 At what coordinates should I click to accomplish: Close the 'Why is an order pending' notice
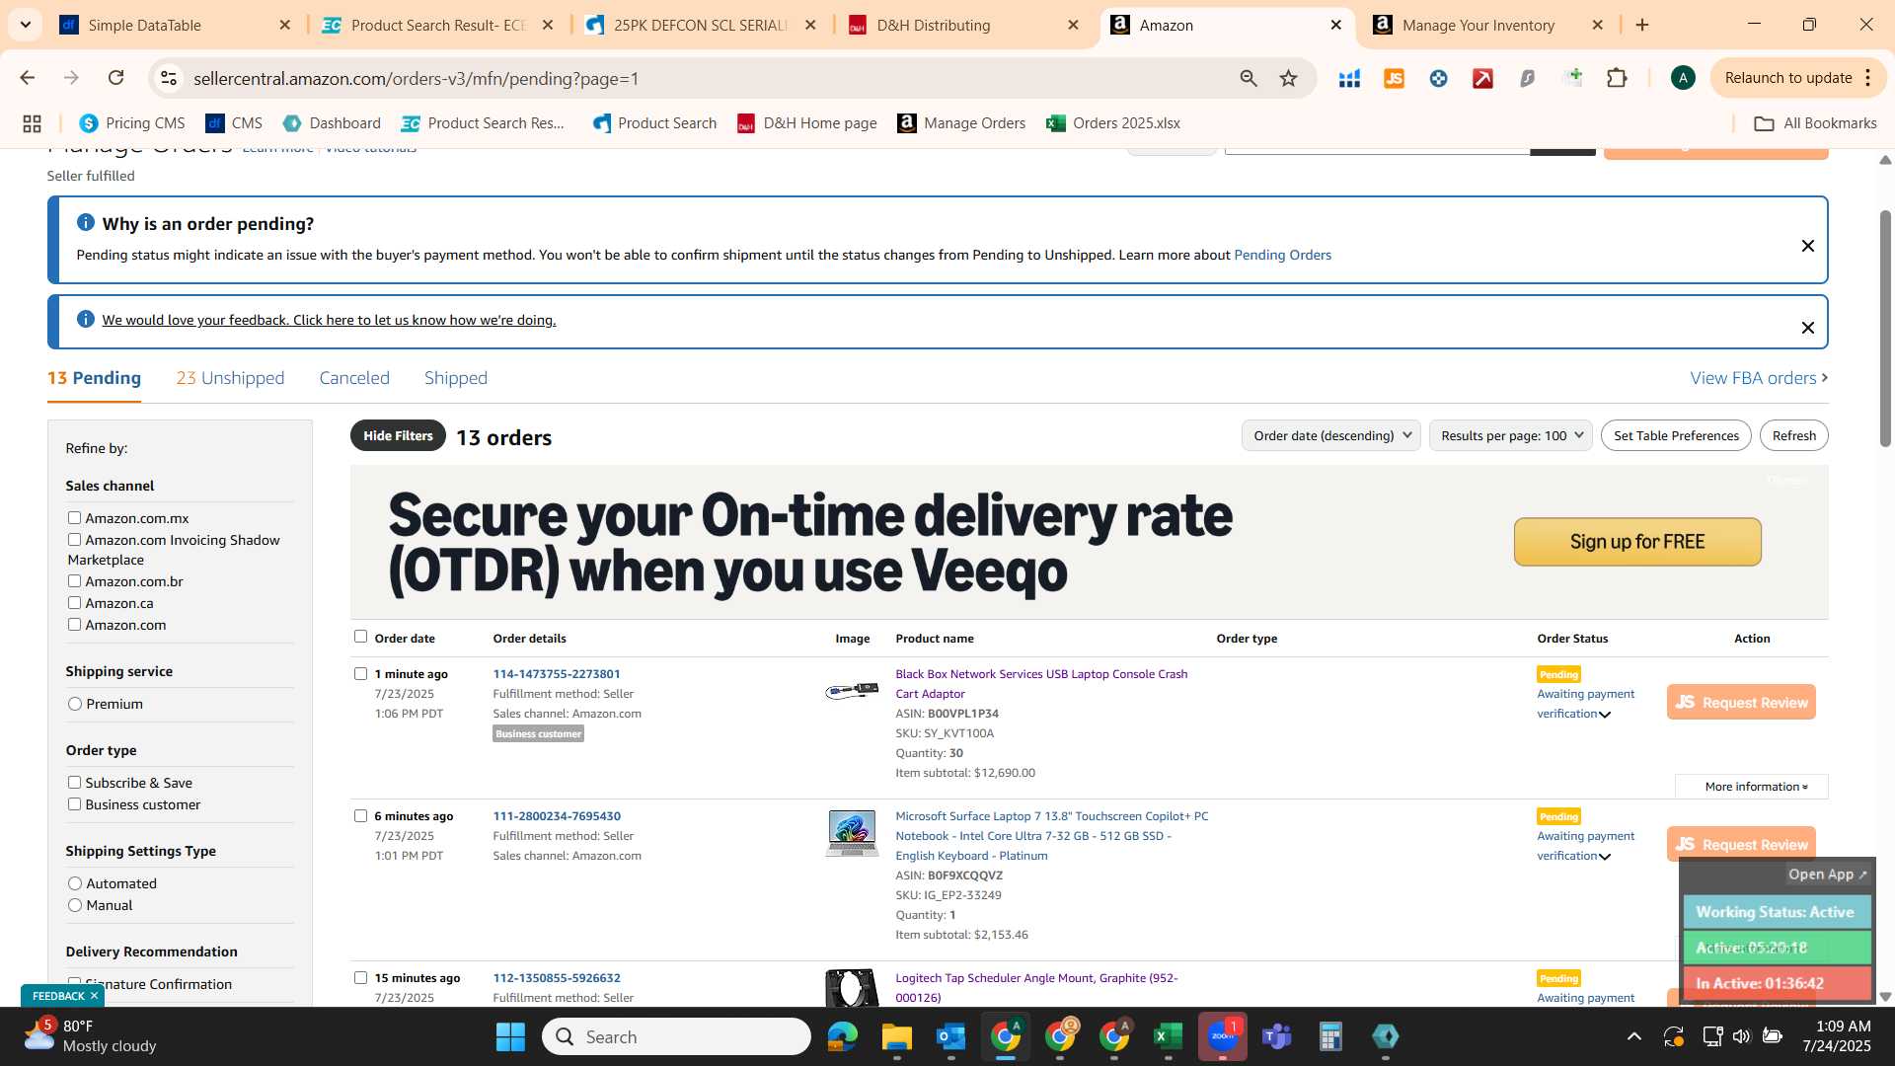click(x=1807, y=246)
